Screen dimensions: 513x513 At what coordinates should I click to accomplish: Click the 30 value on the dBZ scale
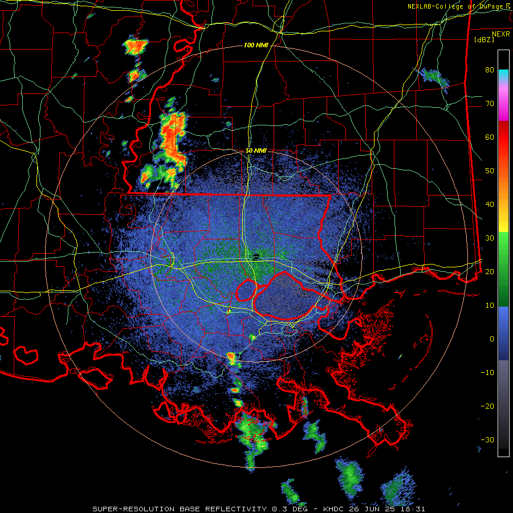coord(490,238)
